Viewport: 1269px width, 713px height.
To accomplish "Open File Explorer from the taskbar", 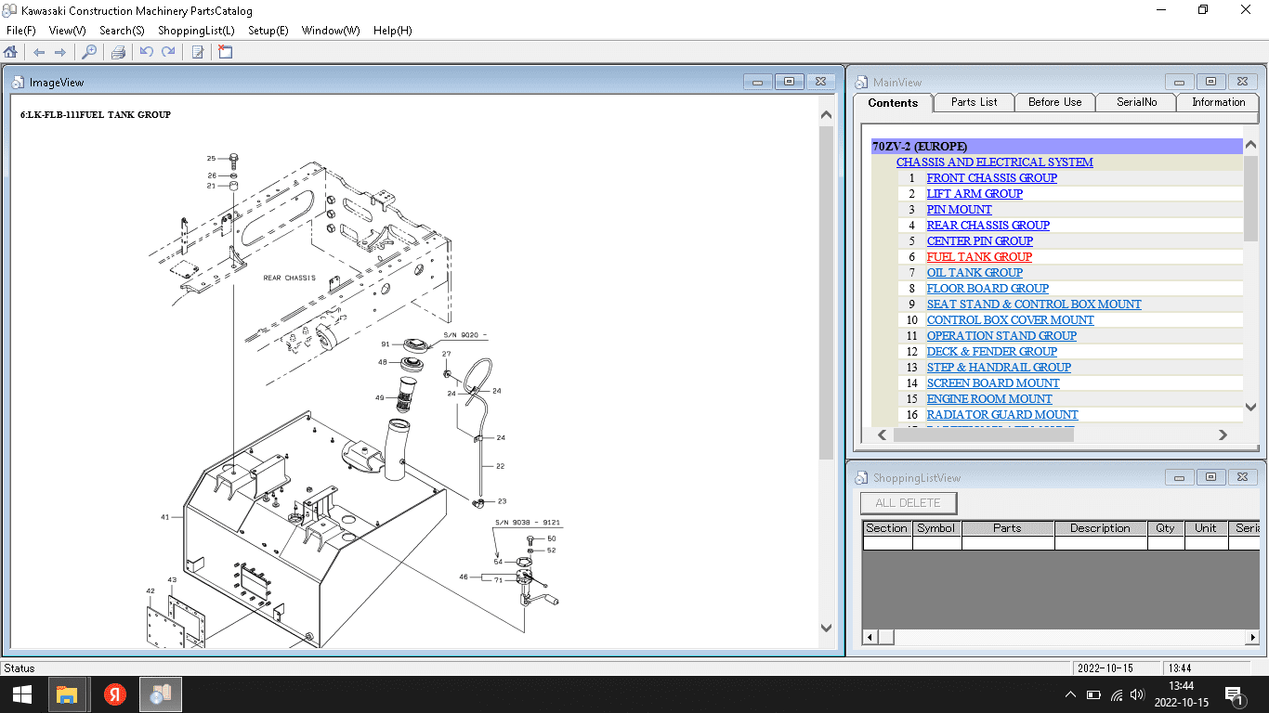I will pos(66,694).
